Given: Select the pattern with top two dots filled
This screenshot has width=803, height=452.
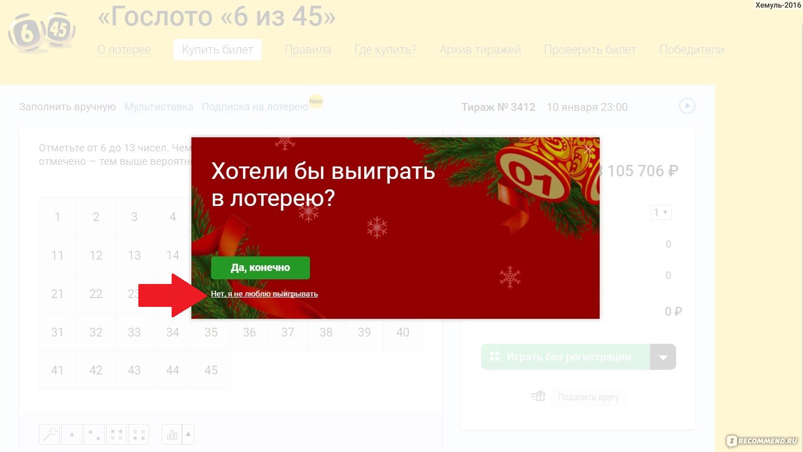Looking at the screenshot, I should point(116,434).
